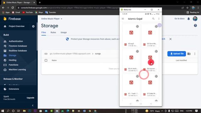
Task: Open a new Chrome tab
Action: tap(40, 3)
